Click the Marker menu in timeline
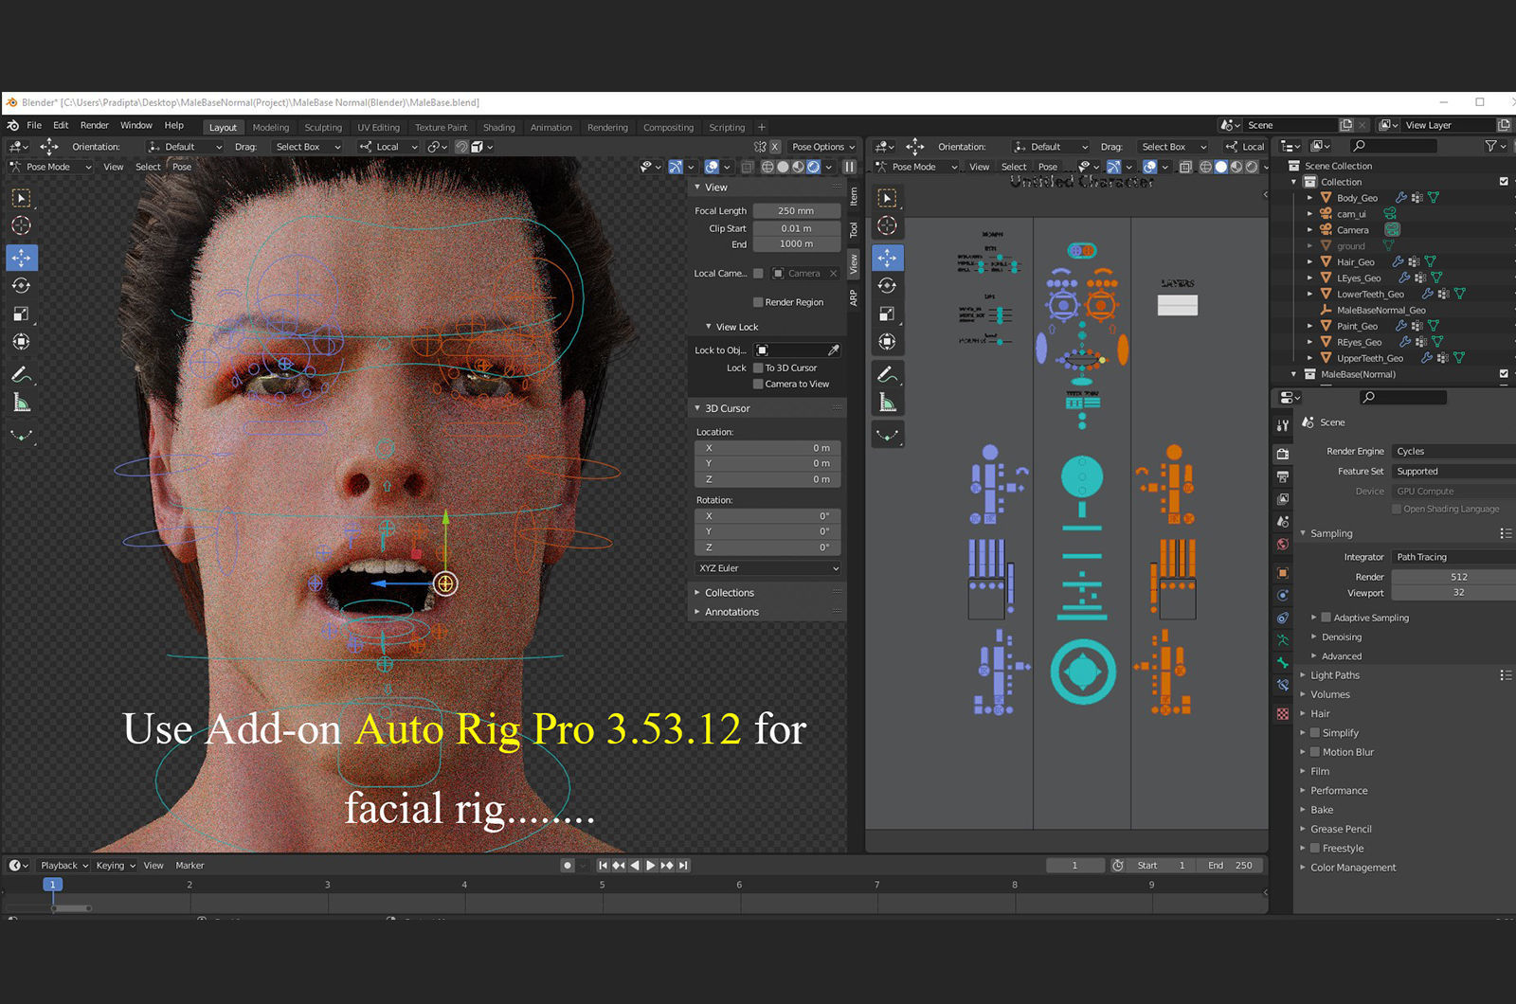Screen dimensions: 1516x1004 click(x=189, y=866)
